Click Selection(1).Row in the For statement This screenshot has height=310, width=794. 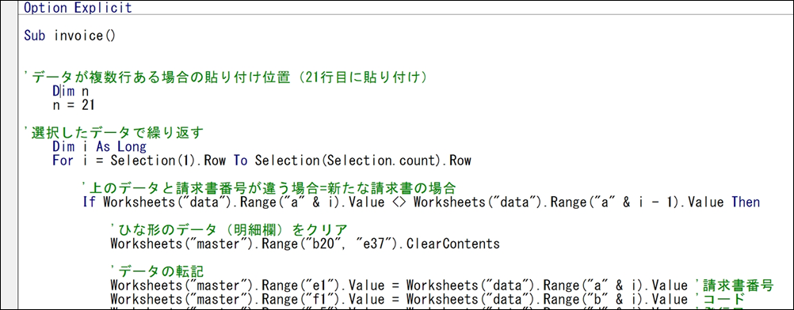click(x=169, y=161)
